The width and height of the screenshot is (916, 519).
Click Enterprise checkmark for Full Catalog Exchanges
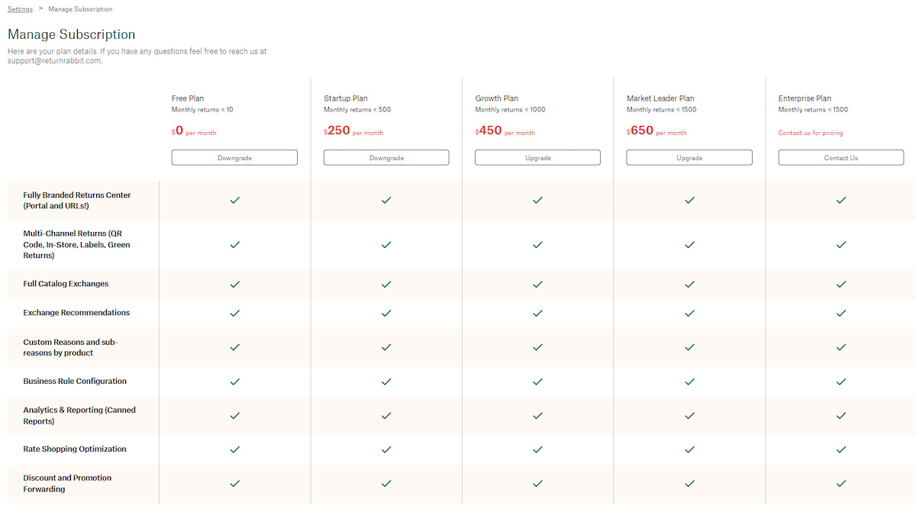click(841, 284)
